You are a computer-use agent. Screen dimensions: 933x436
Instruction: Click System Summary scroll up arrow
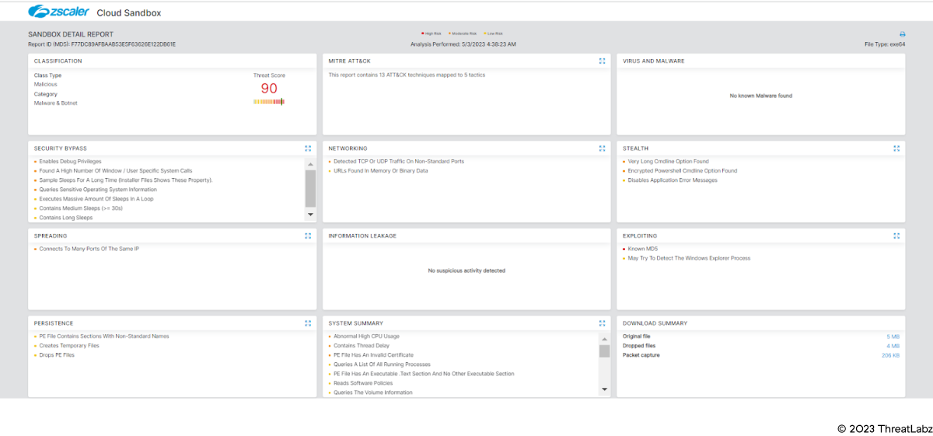[604, 338]
